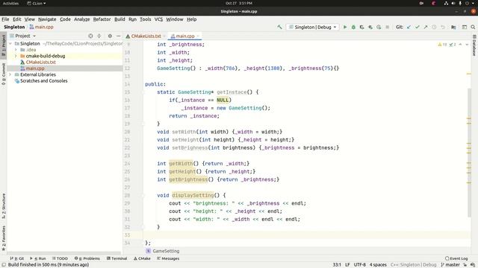Viewport: 478px width, 268px height.
Task: Toggle tool window bars icon in status bar corner
Action: (4, 265)
